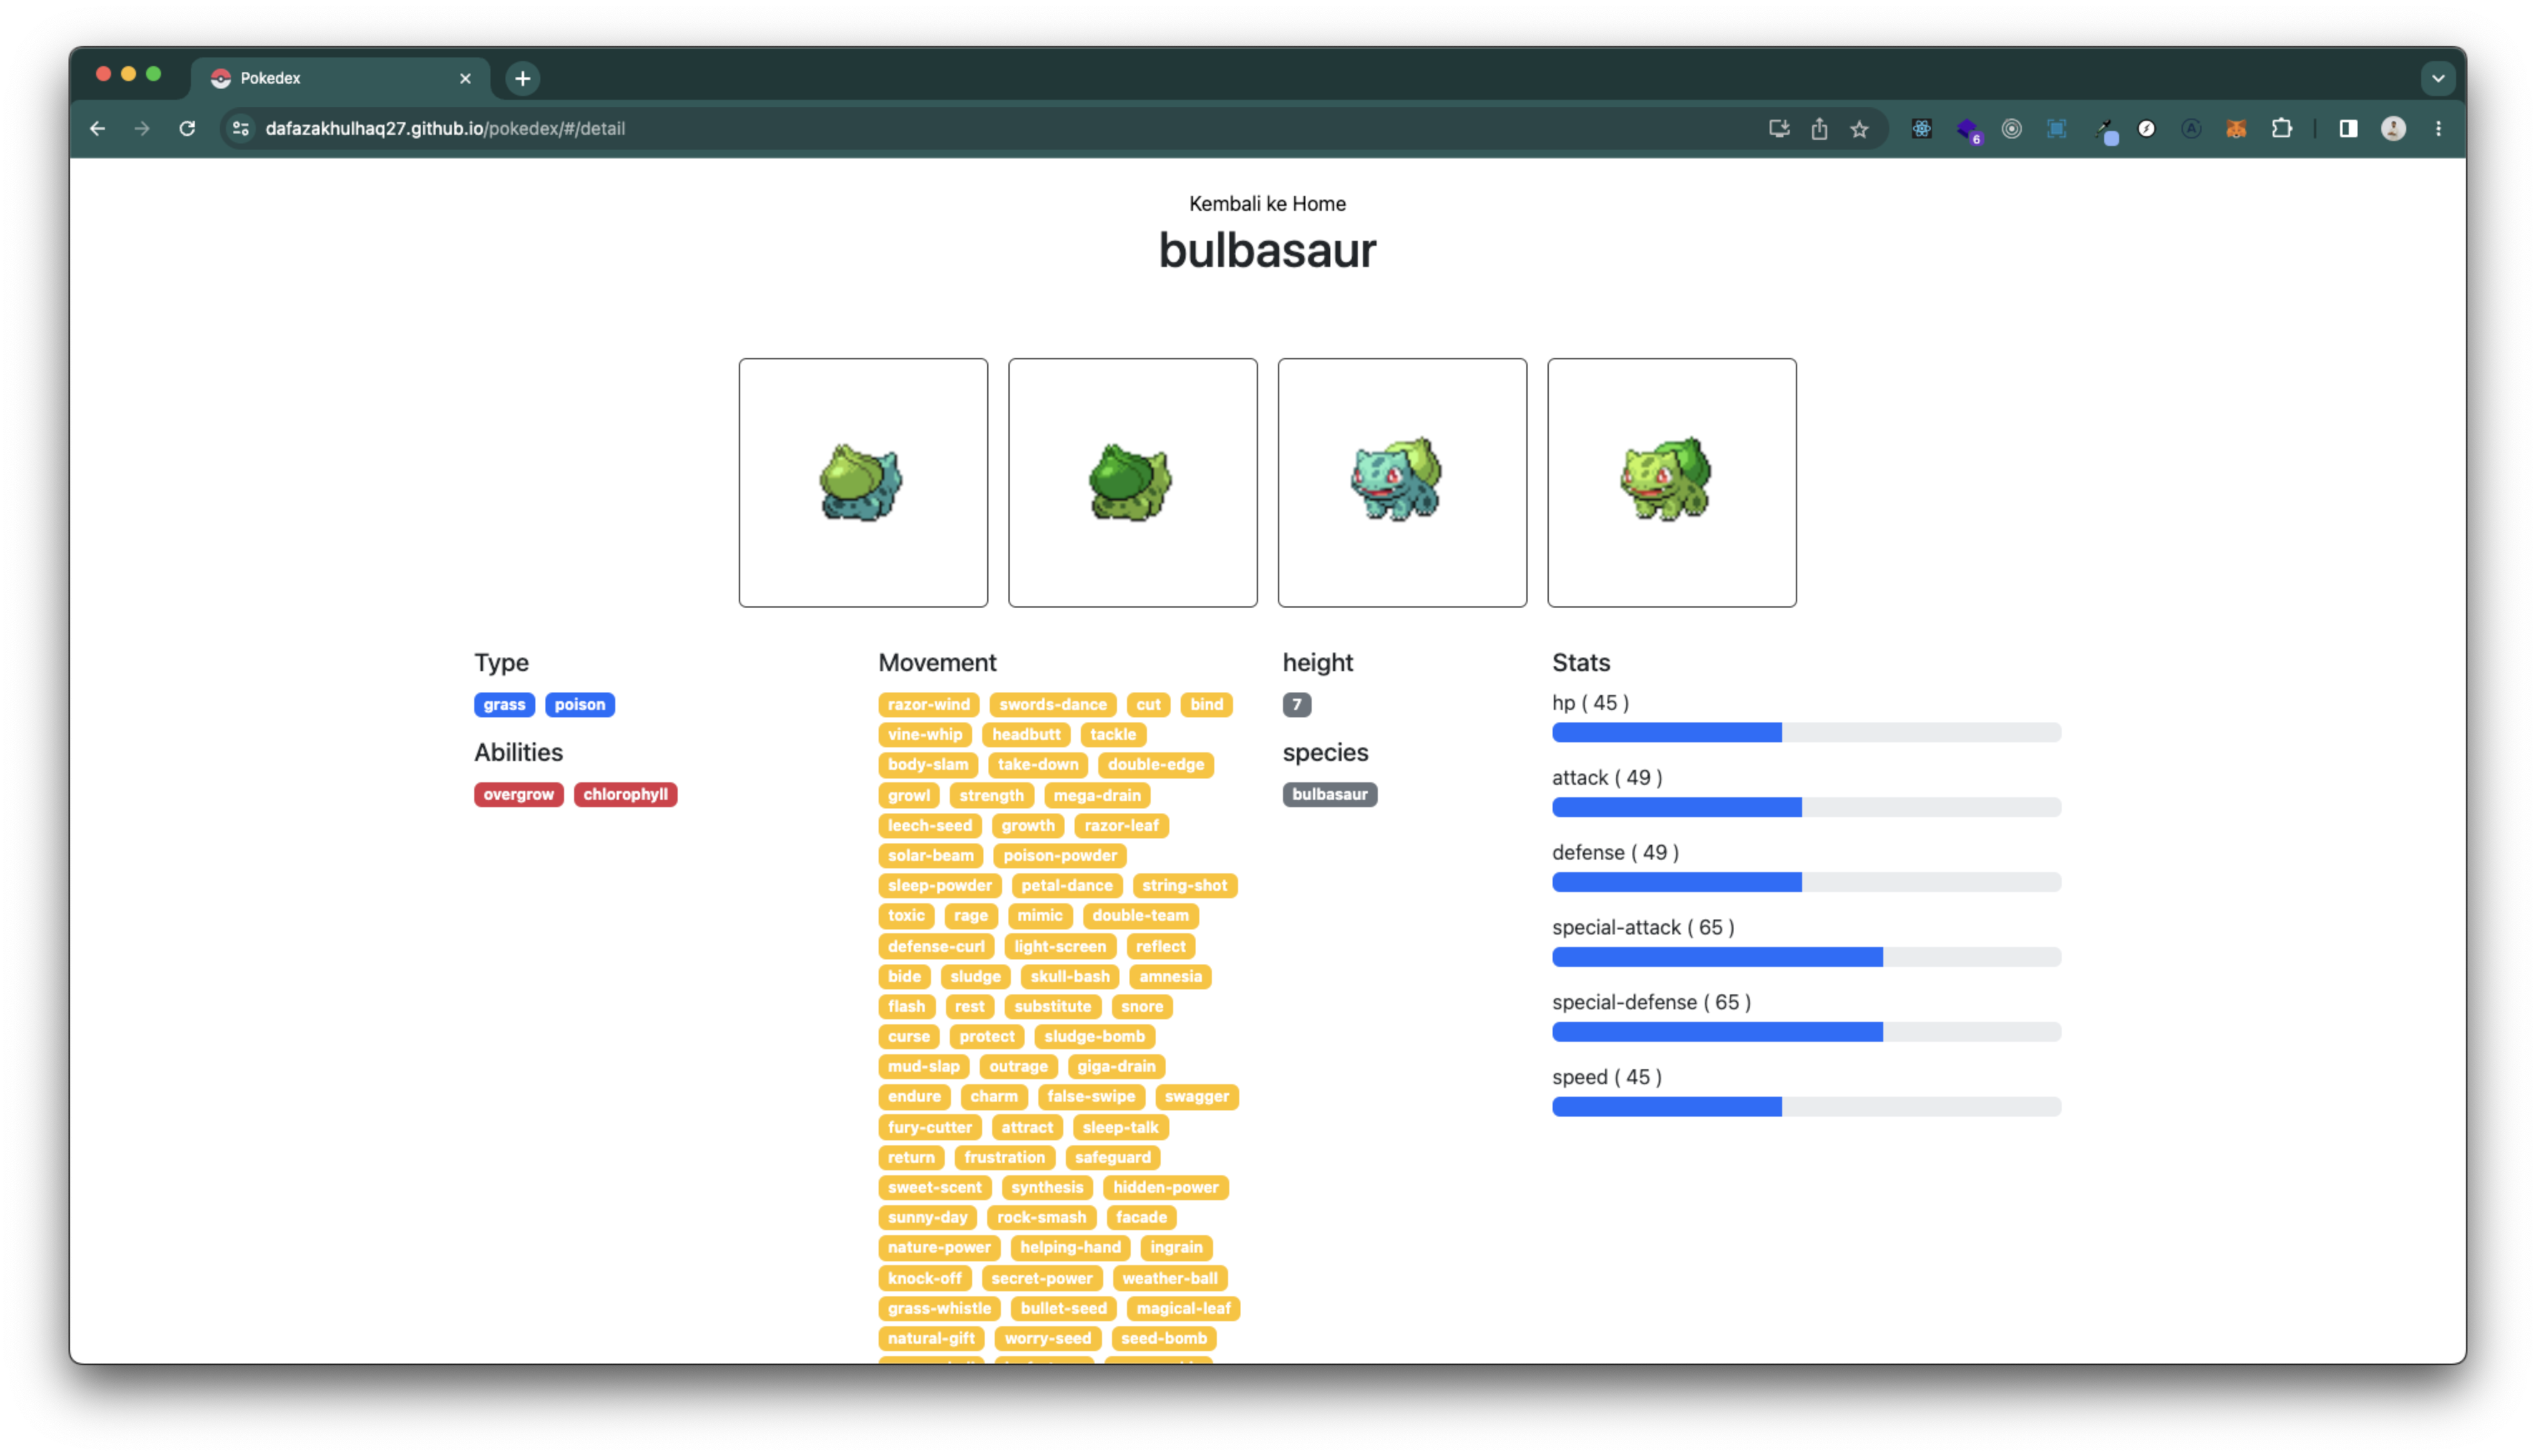2536x1456 pixels.
Task: Open the React DevTools extension icon
Action: point(1921,128)
